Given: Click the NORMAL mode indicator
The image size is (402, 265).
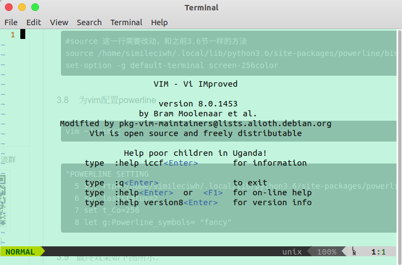Looking at the screenshot, I should [x=20, y=252].
